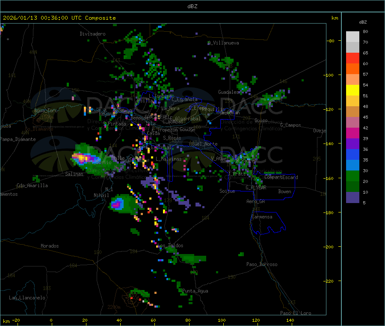Viewport: 385px width, 326px height.
Task: Click the A_Villanueva place label
Action: click(x=223, y=43)
